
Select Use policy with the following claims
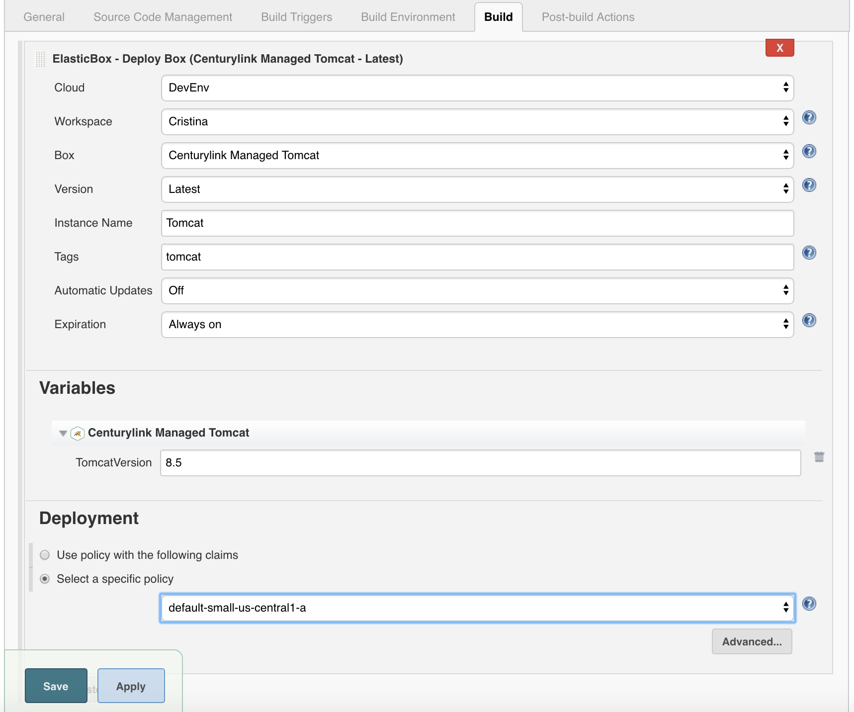click(45, 555)
